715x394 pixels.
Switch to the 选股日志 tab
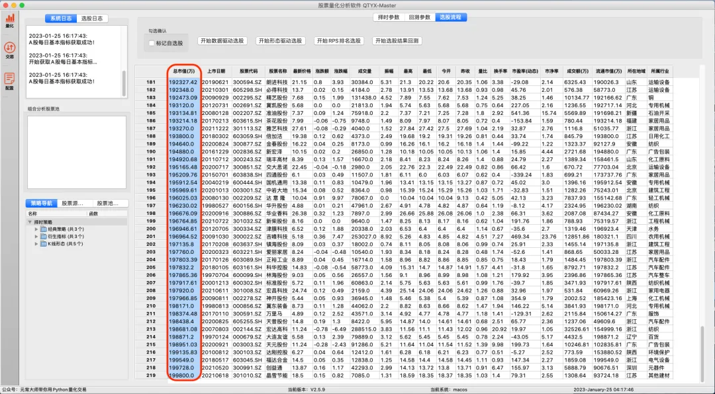tap(92, 19)
